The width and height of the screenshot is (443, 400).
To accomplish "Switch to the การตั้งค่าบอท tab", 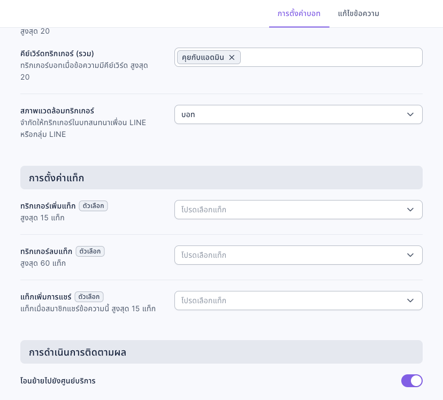I will 299,13.
